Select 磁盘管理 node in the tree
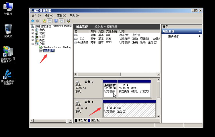The height and width of the screenshot is (137, 215). (x=48, y=51)
